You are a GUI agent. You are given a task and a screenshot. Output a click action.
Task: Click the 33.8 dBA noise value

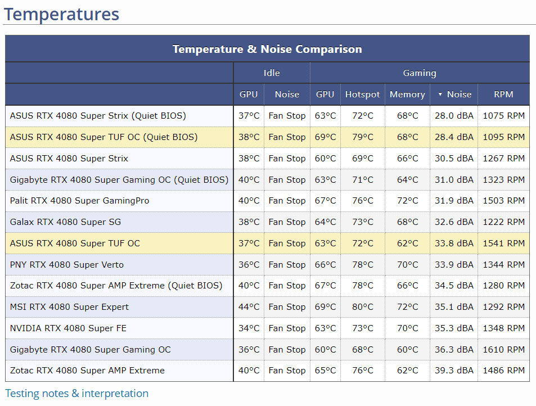(x=454, y=243)
